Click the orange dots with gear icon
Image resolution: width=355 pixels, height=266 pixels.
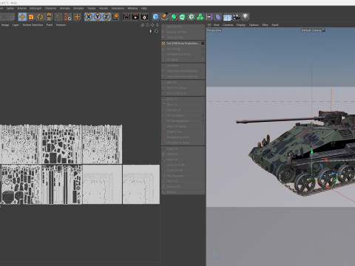(x=68, y=17)
